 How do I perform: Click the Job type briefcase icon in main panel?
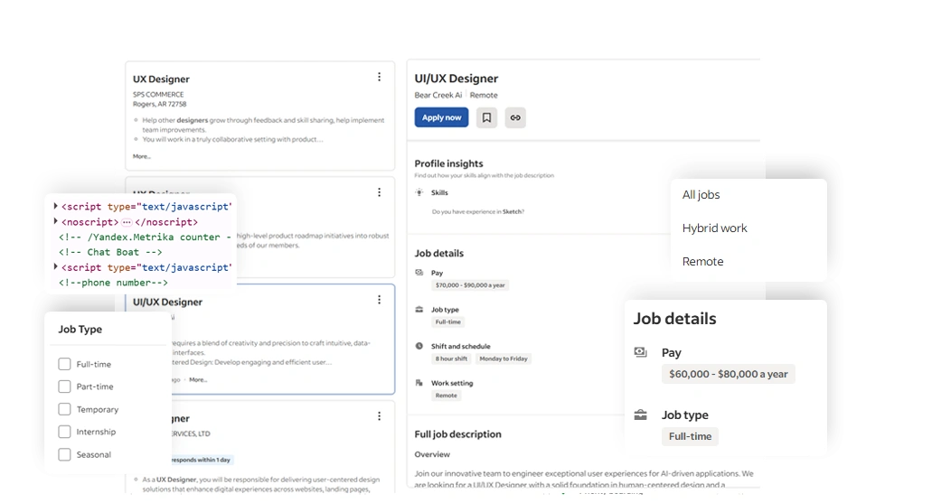[x=419, y=310]
